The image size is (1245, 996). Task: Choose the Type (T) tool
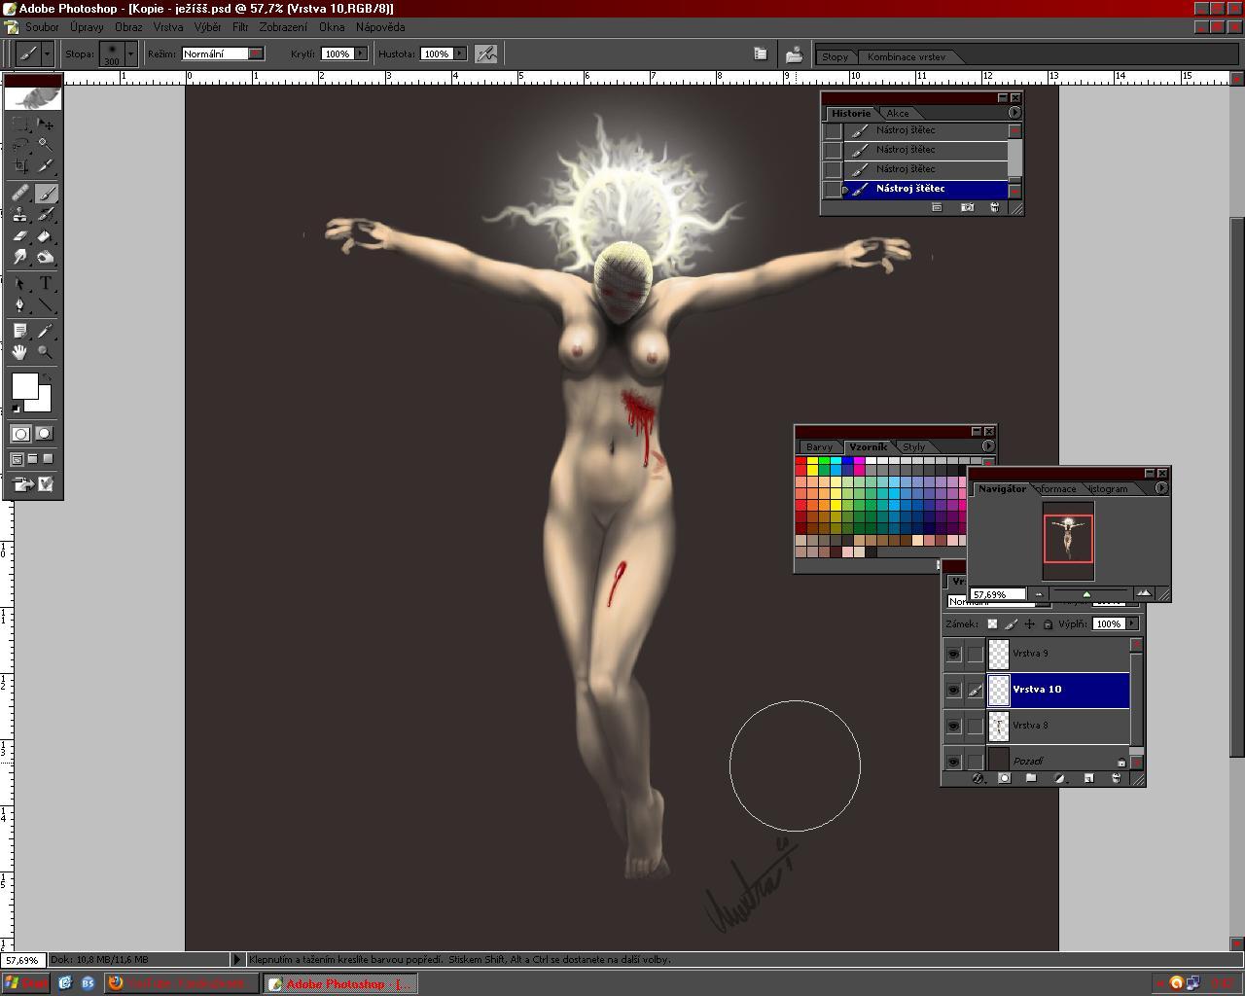(x=45, y=284)
